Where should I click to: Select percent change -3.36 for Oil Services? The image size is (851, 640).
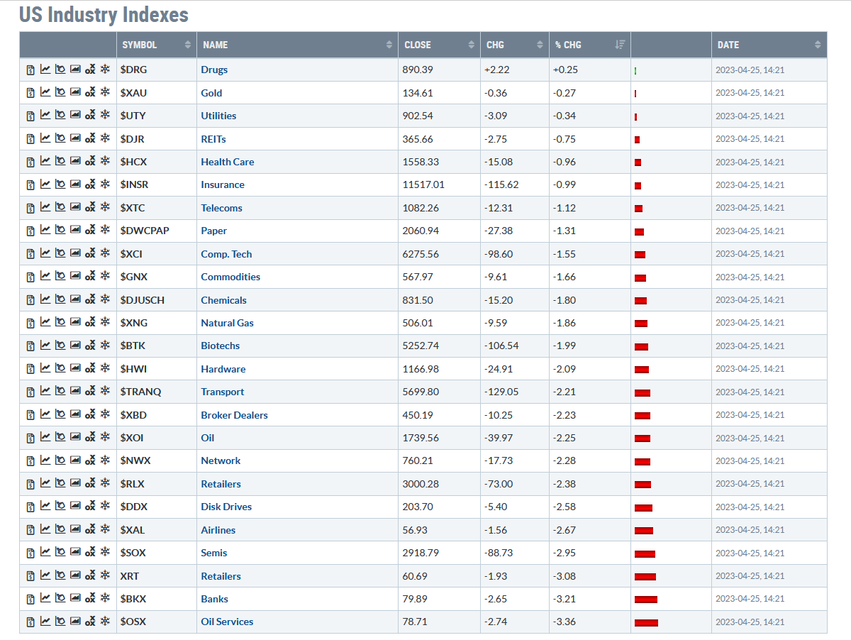(564, 622)
